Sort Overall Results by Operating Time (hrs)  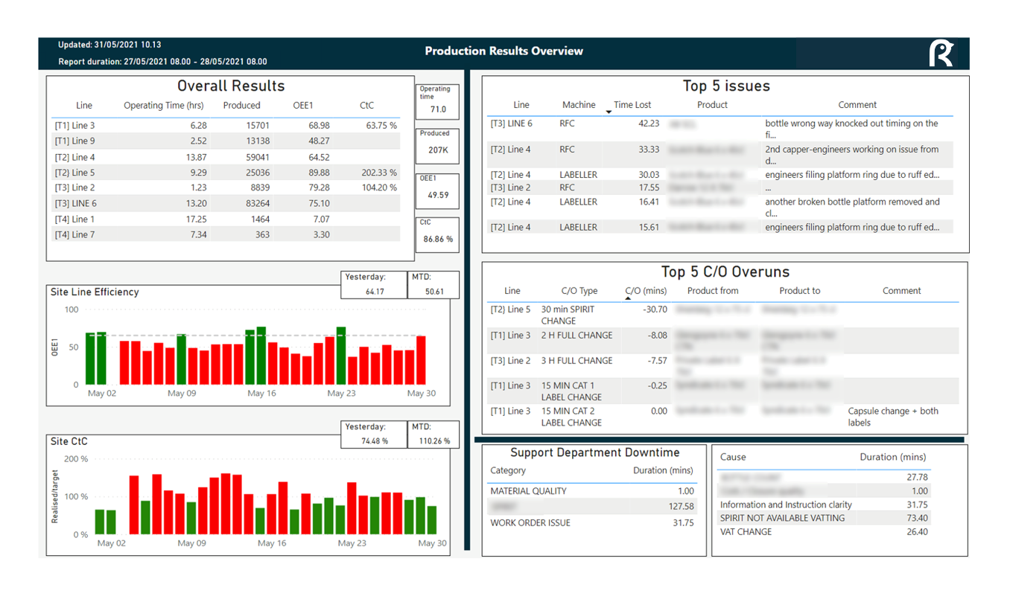click(163, 106)
